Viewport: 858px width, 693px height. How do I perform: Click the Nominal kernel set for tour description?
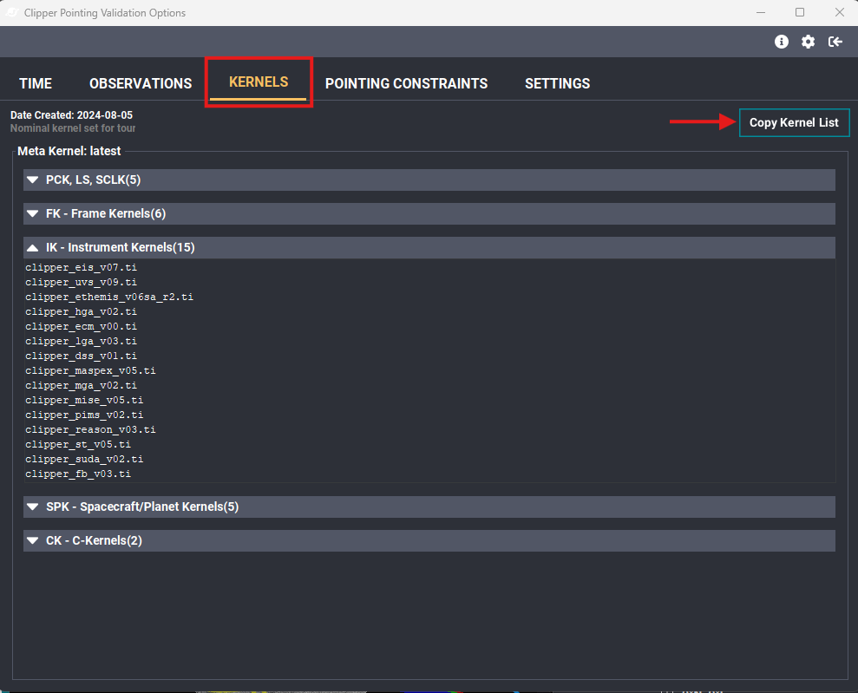(73, 128)
